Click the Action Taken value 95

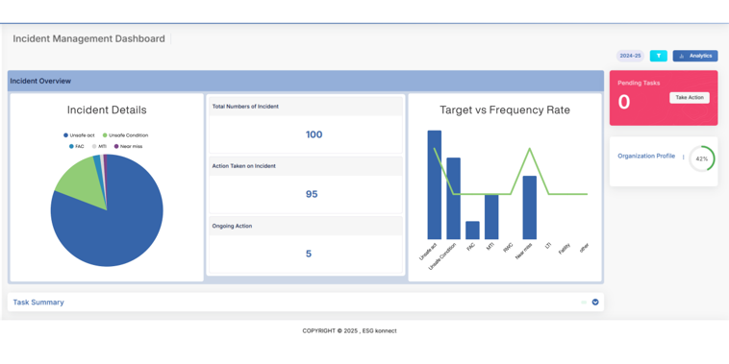(312, 194)
